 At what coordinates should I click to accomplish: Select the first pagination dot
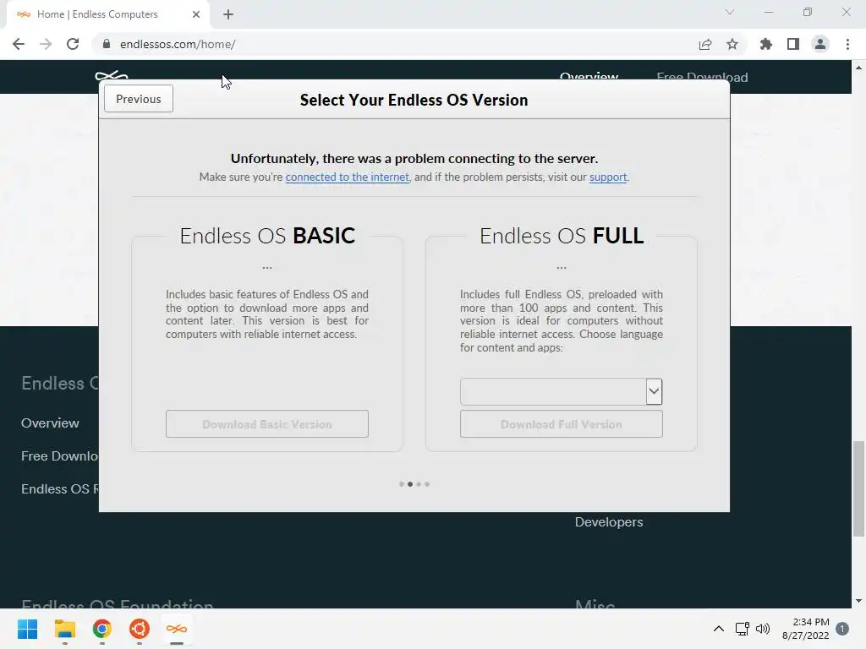(x=402, y=484)
